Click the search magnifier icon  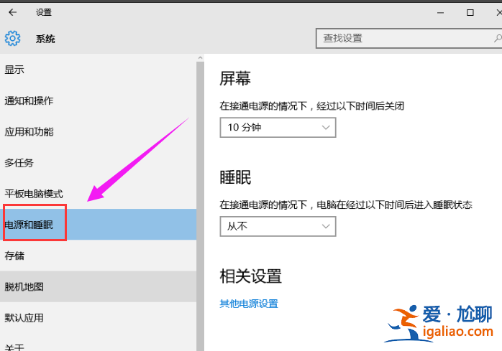pyautogui.click(x=497, y=38)
